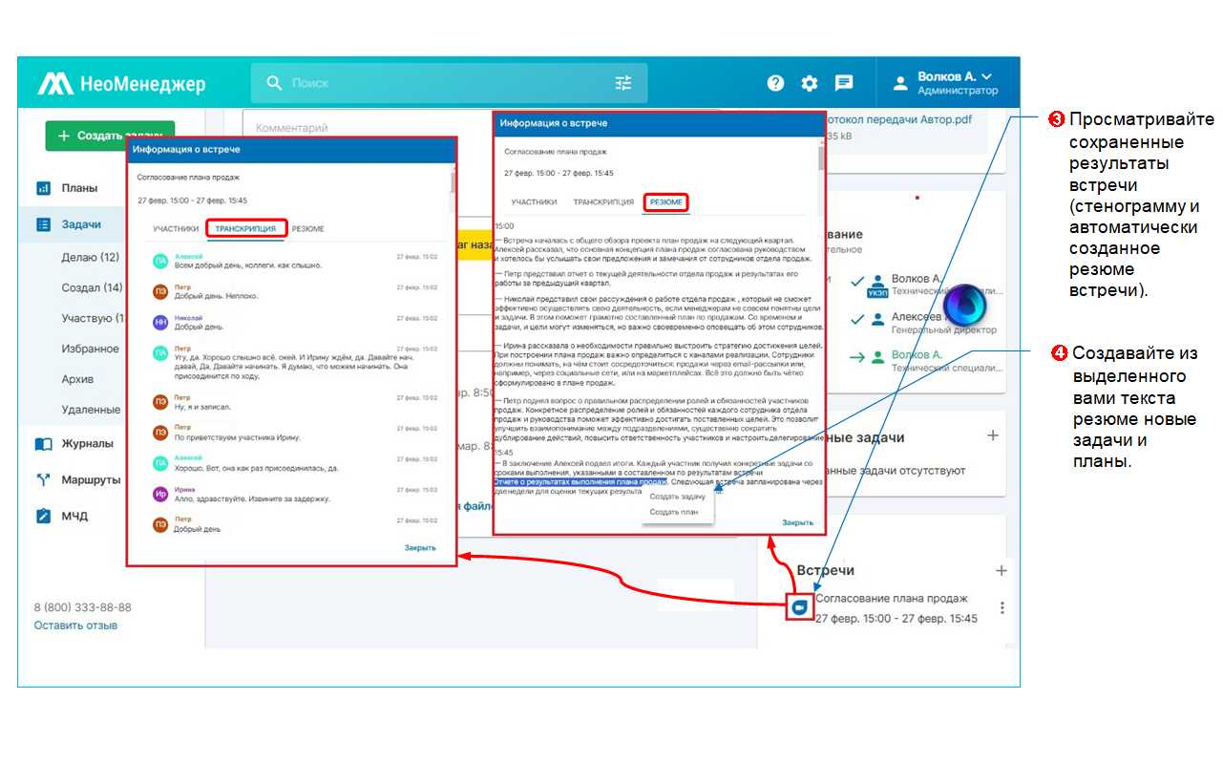
Task: Click the Оставить отзыв link
Action: pyautogui.click(x=75, y=625)
